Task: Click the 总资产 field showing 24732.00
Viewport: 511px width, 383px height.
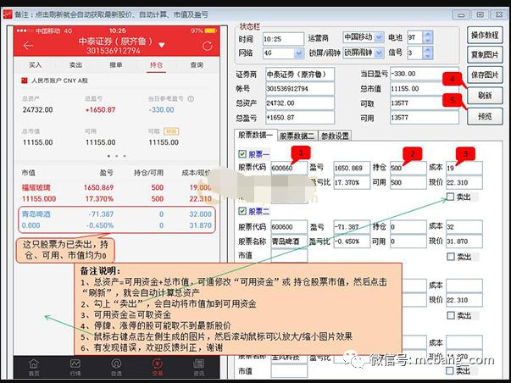Action: [x=300, y=103]
